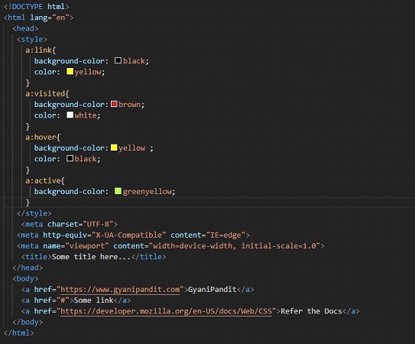Place cursor on the closing body tag
This screenshot has width=415, height=344.
[x=28, y=322]
